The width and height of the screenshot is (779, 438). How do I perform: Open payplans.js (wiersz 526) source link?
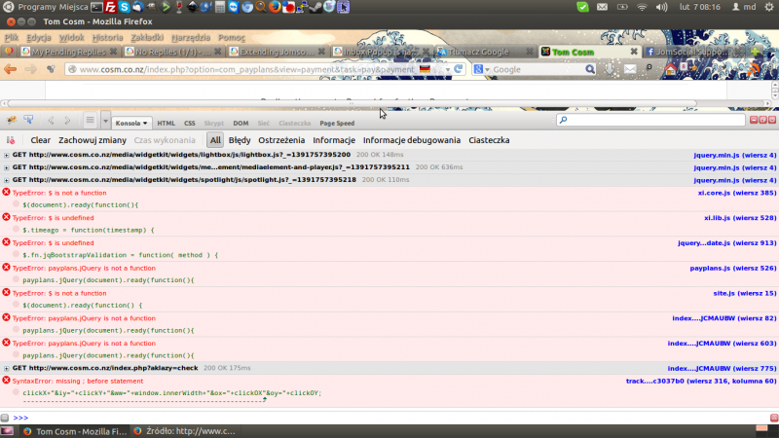pos(733,269)
